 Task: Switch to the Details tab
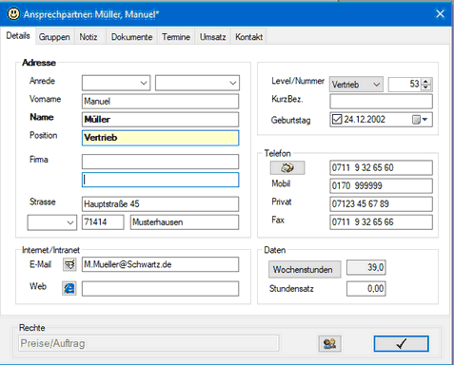[18, 36]
